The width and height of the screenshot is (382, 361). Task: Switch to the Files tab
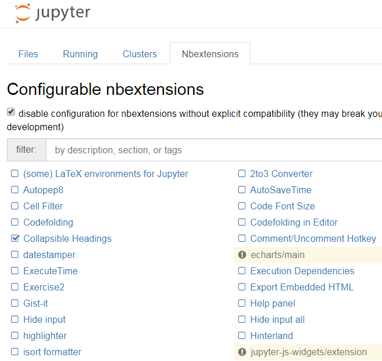tap(28, 54)
